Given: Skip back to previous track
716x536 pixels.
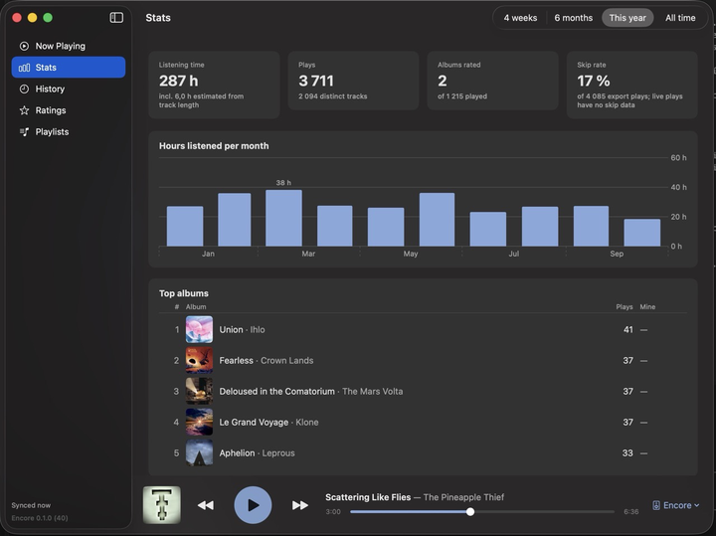Looking at the screenshot, I should 206,505.
